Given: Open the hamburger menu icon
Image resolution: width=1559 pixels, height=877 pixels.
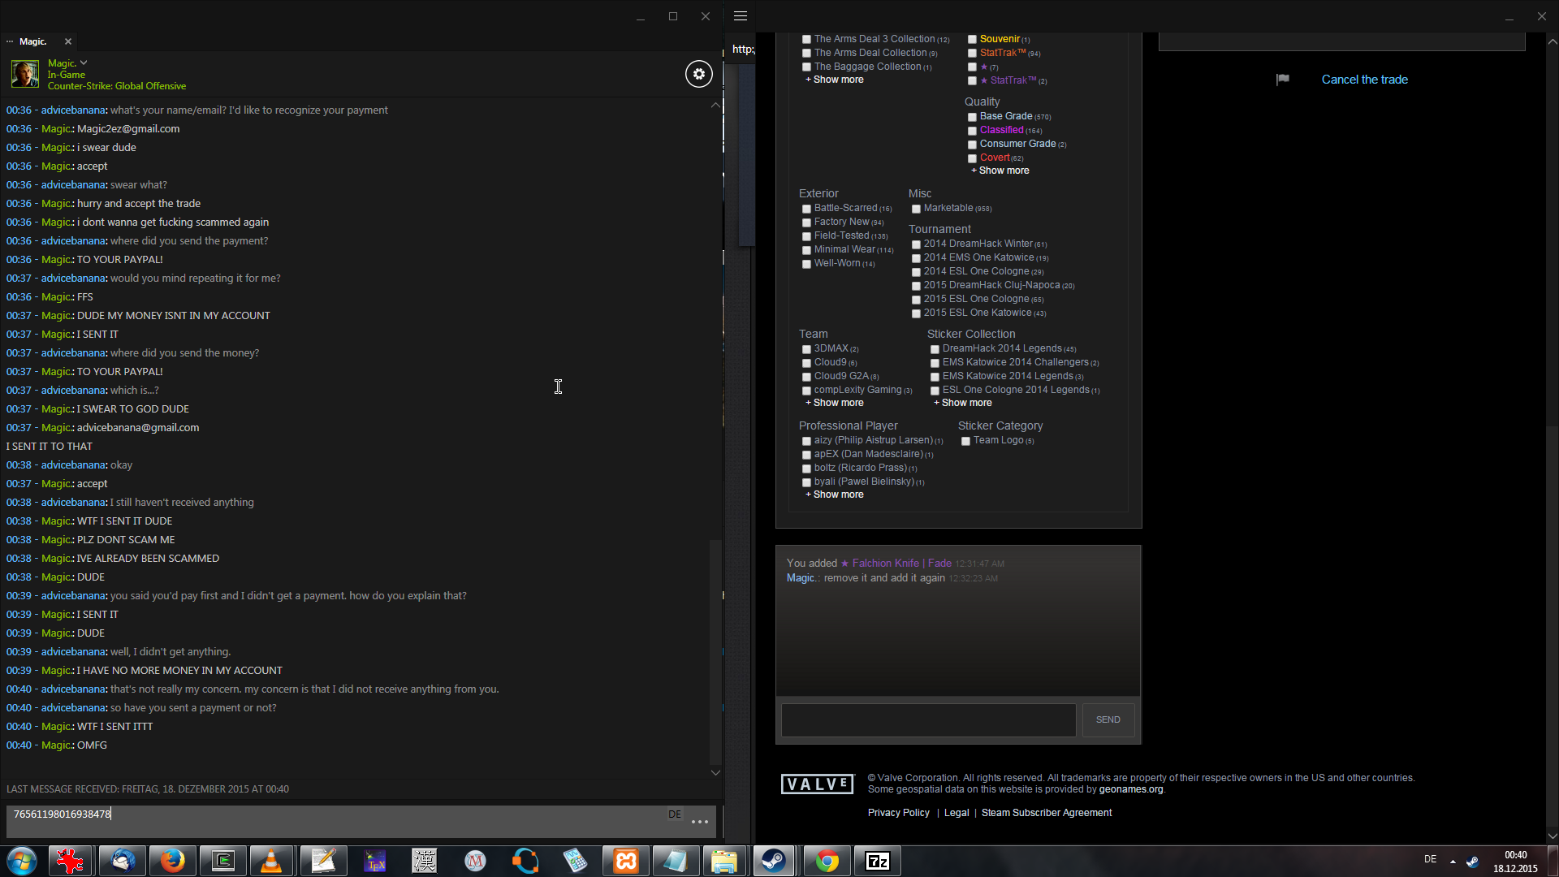Looking at the screenshot, I should pyautogui.click(x=740, y=15).
